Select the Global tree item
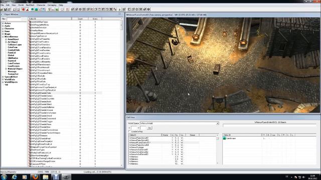The width and height of the screenshot is (321, 180). point(11,55)
